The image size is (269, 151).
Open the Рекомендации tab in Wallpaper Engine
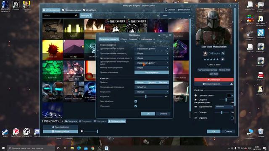tap(71, 10)
